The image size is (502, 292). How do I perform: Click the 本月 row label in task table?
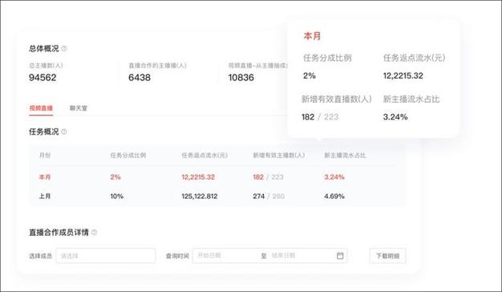[45, 177]
